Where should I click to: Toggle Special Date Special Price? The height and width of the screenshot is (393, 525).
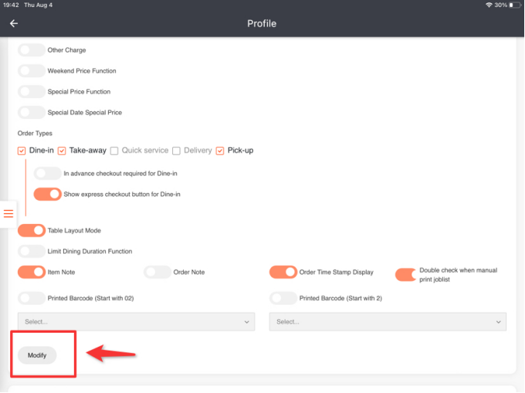(31, 113)
